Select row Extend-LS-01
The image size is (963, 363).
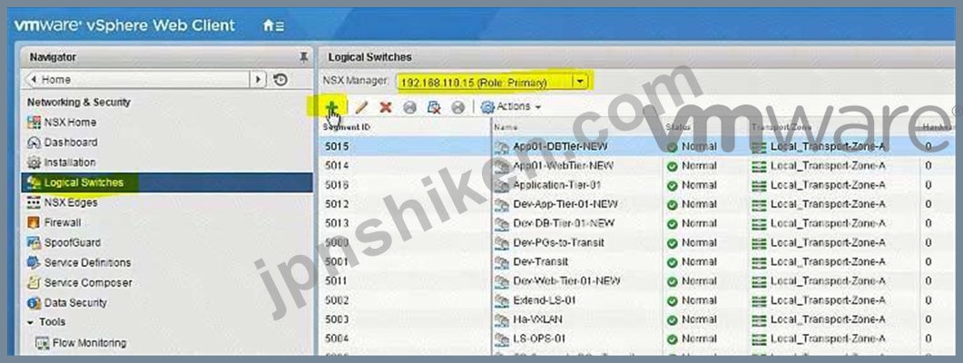tap(636, 300)
